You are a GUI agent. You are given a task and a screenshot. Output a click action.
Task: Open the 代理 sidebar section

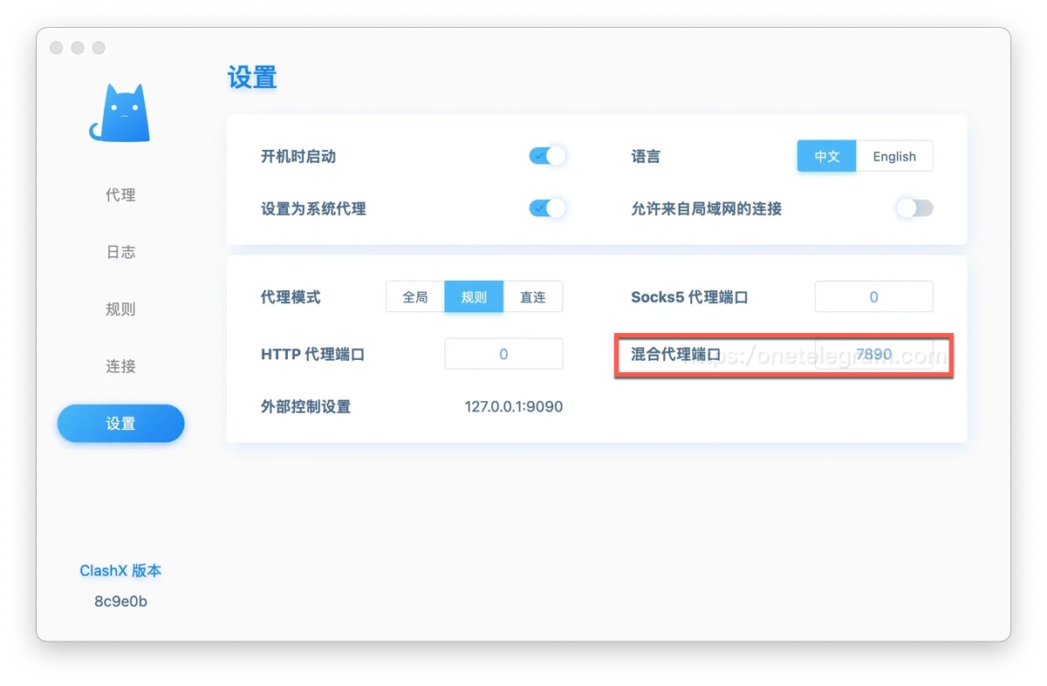tap(120, 195)
